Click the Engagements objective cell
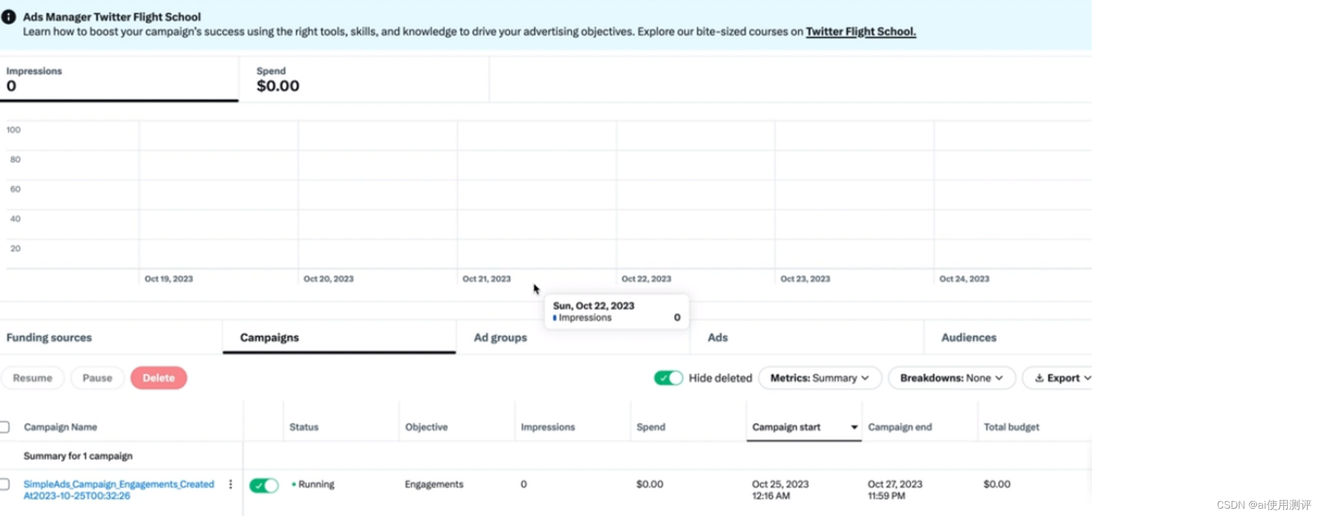The width and height of the screenshot is (1320, 516). pyautogui.click(x=434, y=484)
